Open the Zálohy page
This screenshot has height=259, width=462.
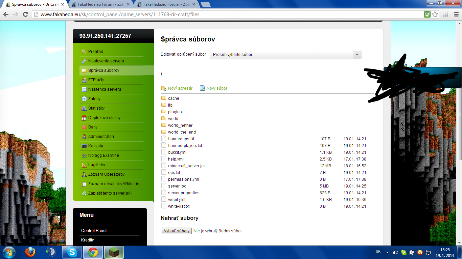click(94, 99)
